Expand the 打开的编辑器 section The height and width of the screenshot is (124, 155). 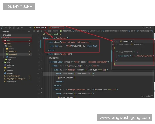(8, 35)
